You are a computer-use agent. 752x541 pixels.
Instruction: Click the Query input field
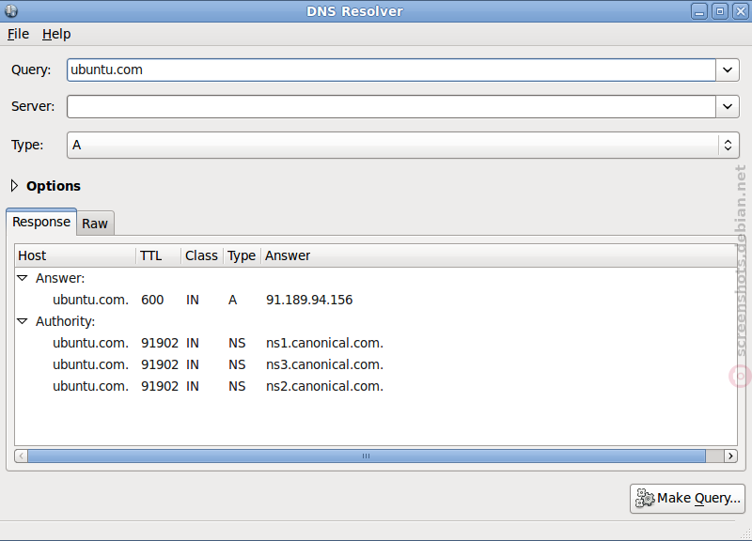391,70
